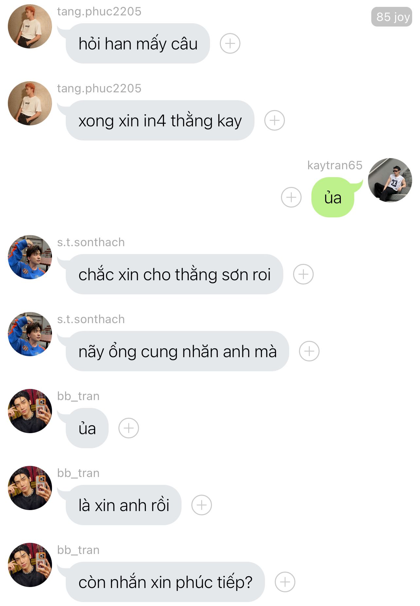Add reaction to "chắc xin cho thằng sơn roi"
Viewport: 420px width, 606px height.
point(303,274)
